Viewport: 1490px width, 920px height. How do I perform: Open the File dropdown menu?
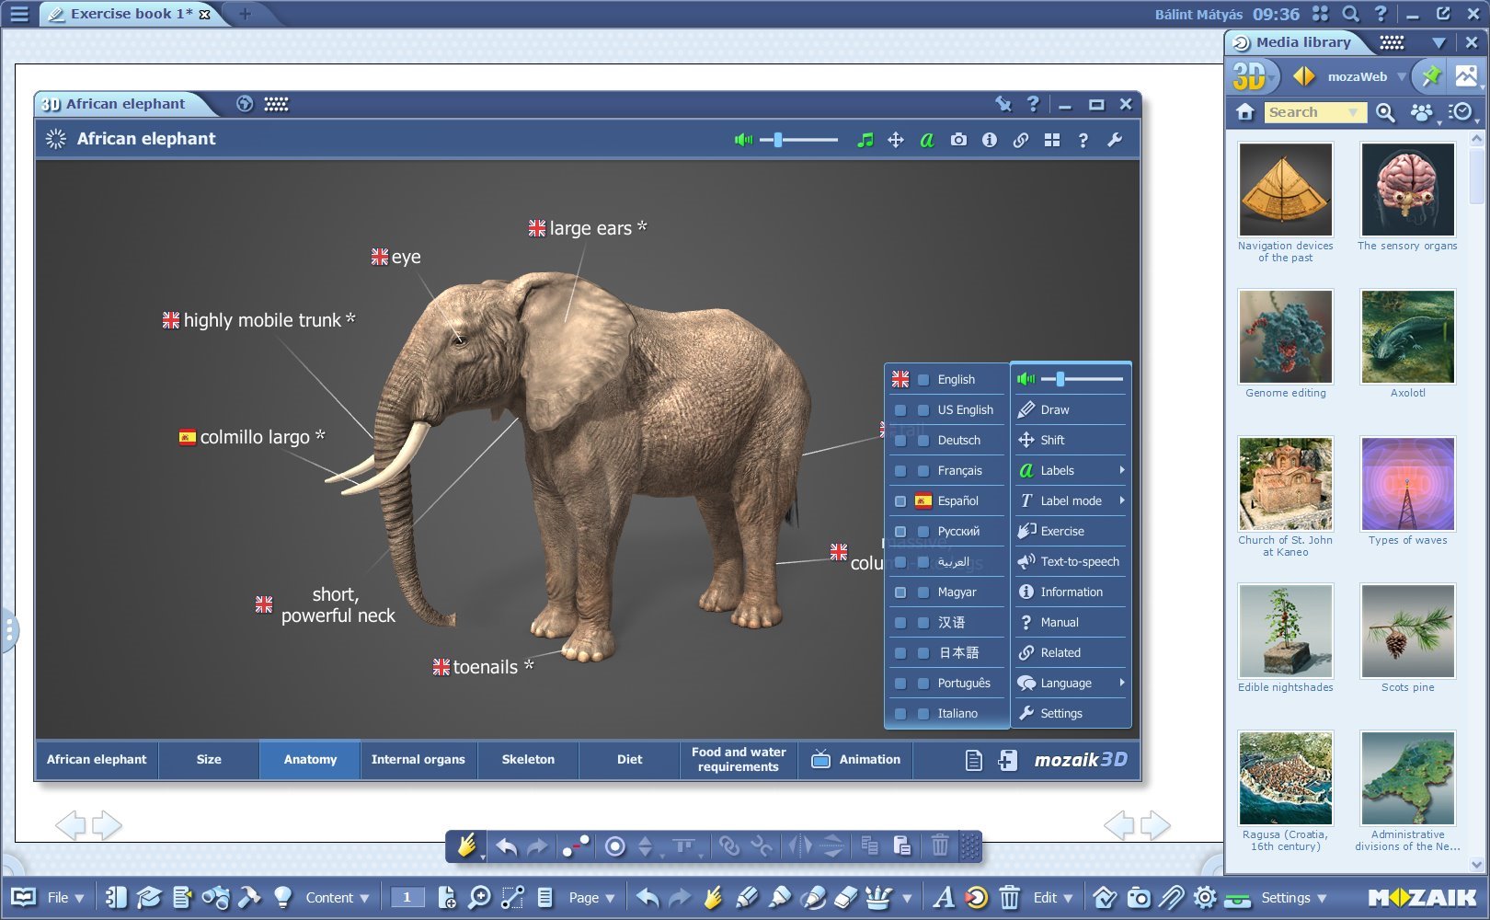tap(65, 897)
